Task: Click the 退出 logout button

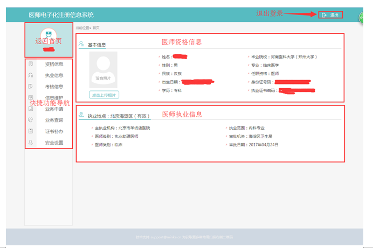Action: (330, 15)
